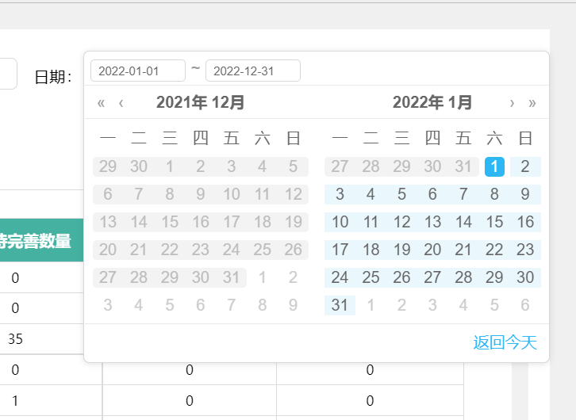Select December 9 in the left calendar
This screenshot has width=576, height=420.
click(200, 194)
